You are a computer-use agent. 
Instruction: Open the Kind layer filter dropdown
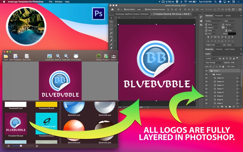pos(211,58)
